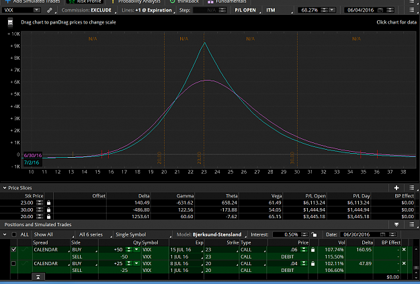This screenshot has height=284, width=420.
Task: Click the chart print icon near drag hint
Action: coord(10,22)
